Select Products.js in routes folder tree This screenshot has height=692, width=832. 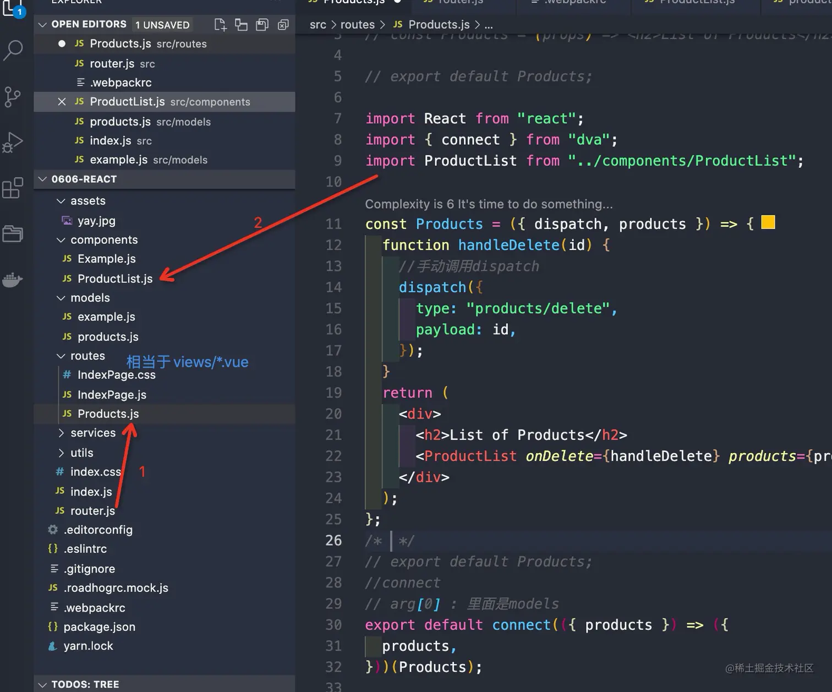[165, 414]
